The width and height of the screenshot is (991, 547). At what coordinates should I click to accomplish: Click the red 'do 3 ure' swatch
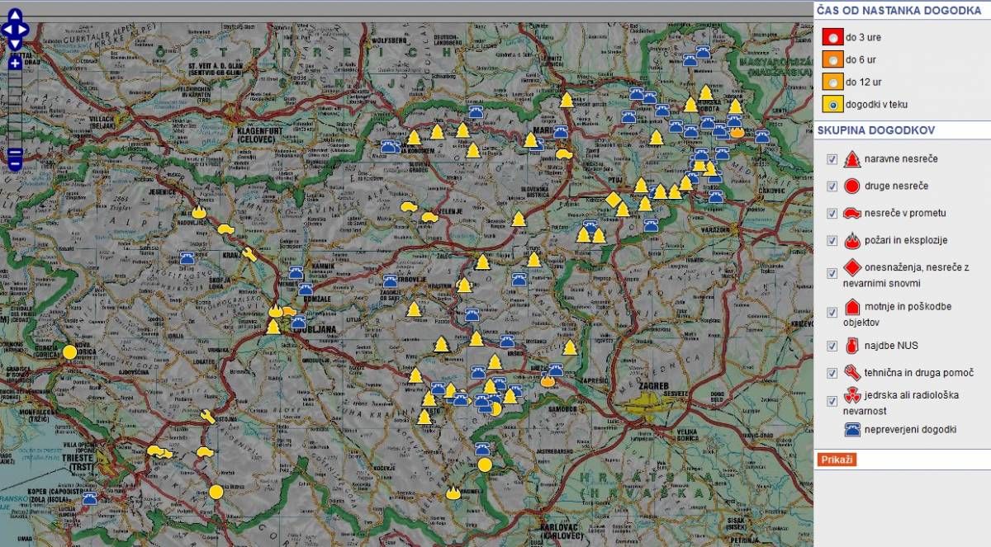tap(832, 37)
